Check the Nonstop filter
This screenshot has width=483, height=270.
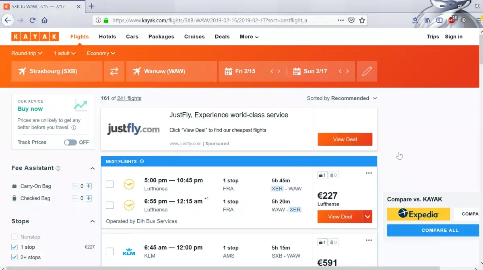click(14, 237)
